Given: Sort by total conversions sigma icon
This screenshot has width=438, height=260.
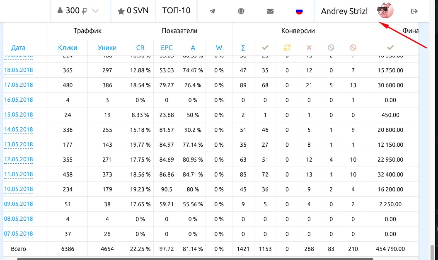Looking at the screenshot, I should (243, 48).
